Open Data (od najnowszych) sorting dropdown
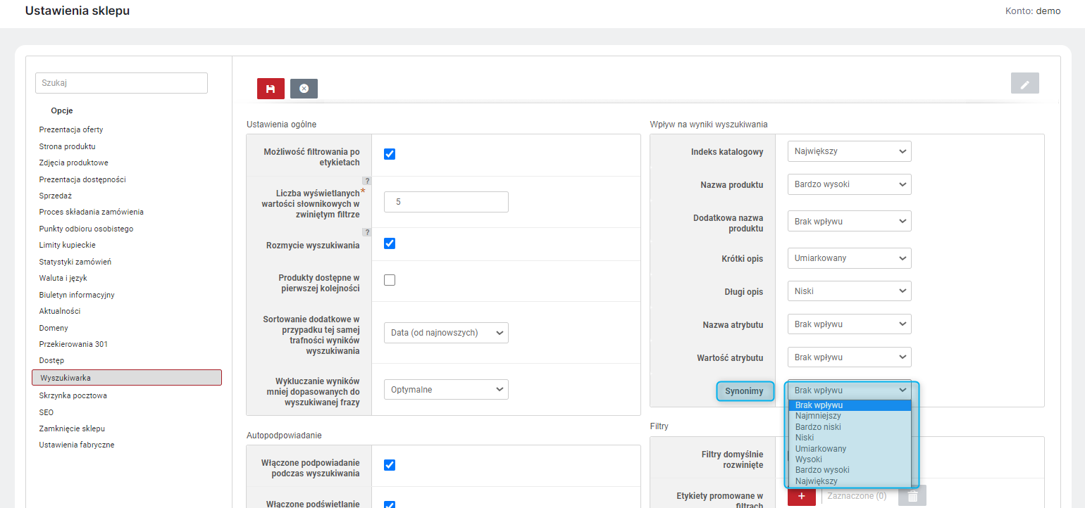1085x508 pixels. [446, 333]
